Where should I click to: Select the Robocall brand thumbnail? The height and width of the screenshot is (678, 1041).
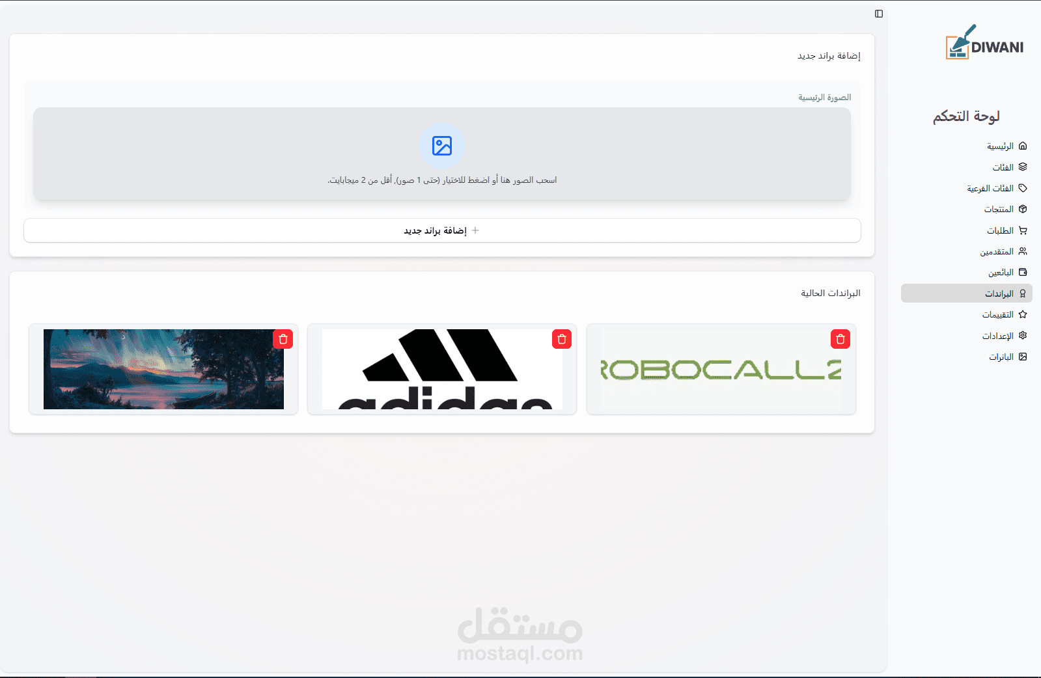point(721,369)
